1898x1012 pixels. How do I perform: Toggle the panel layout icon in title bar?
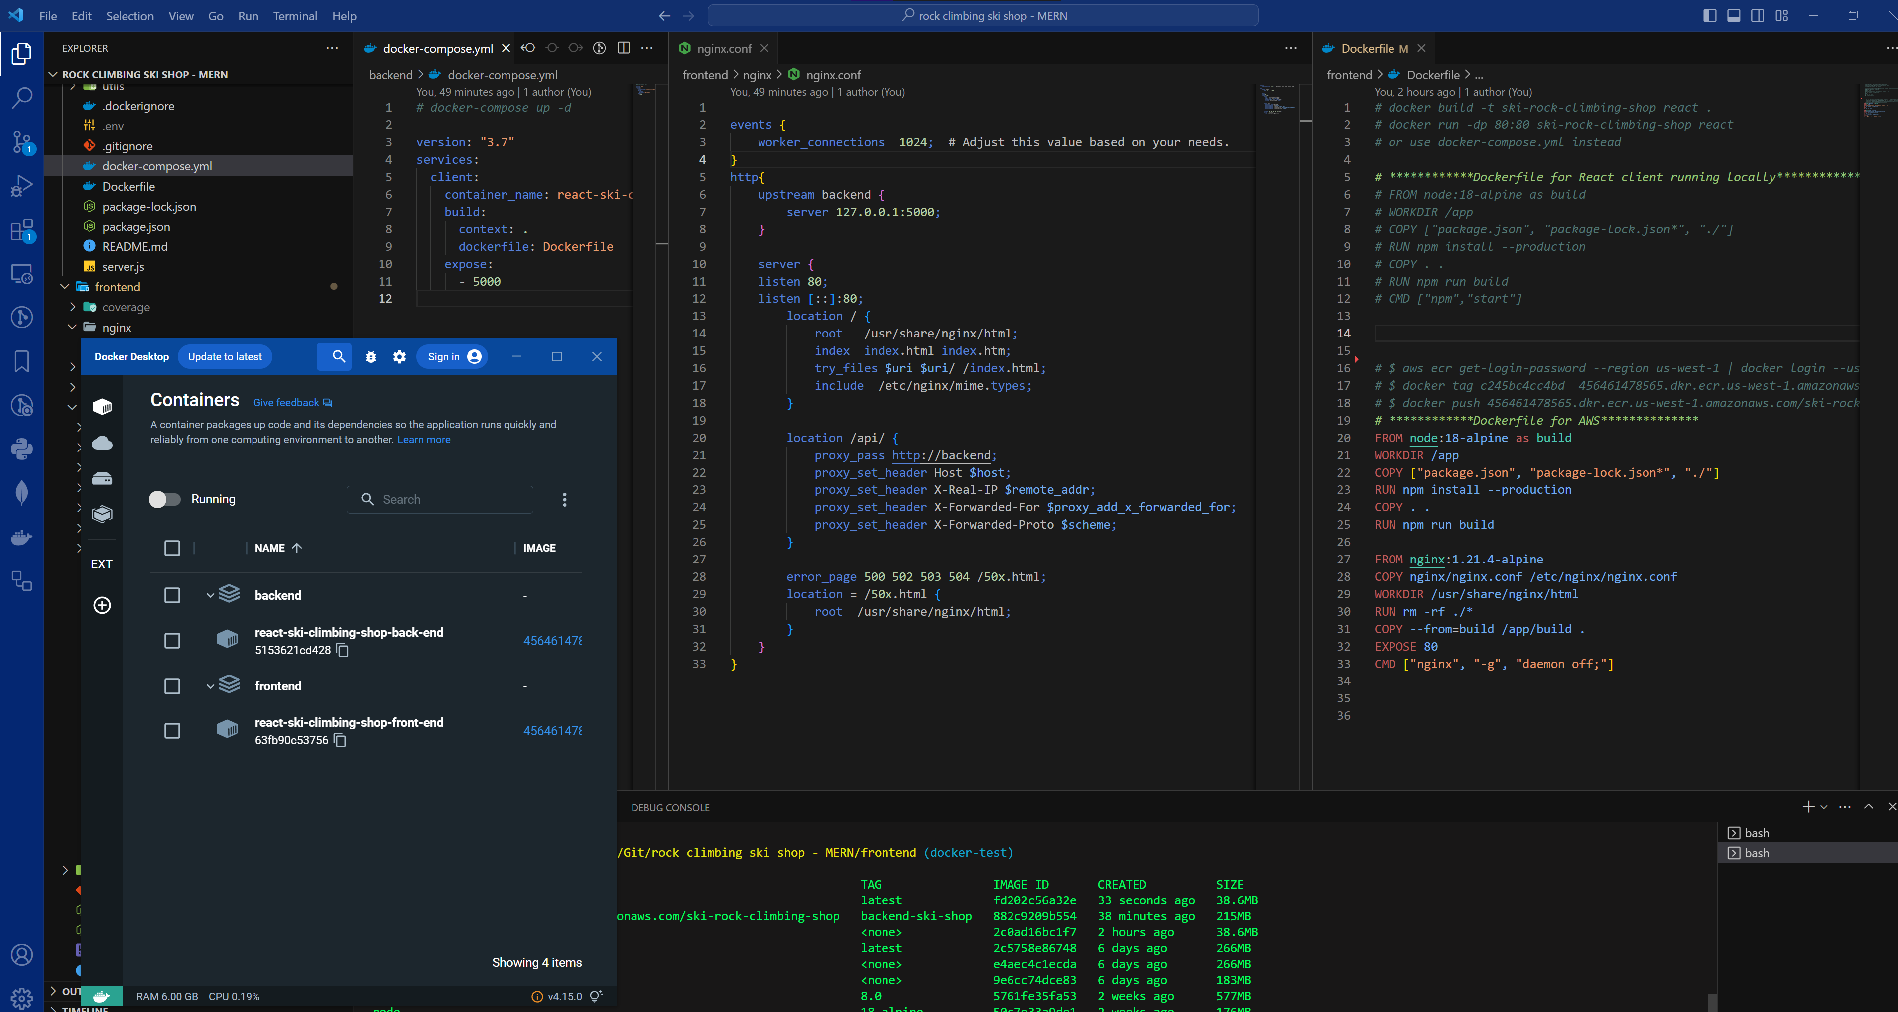point(1734,15)
